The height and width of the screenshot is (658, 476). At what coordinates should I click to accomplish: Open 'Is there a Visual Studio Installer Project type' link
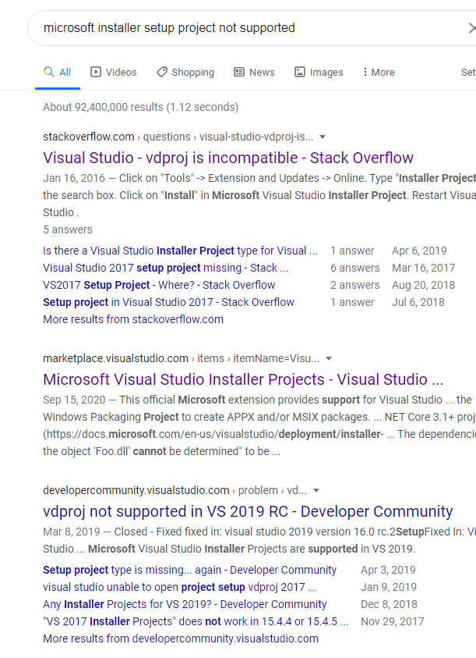pyautogui.click(x=180, y=251)
